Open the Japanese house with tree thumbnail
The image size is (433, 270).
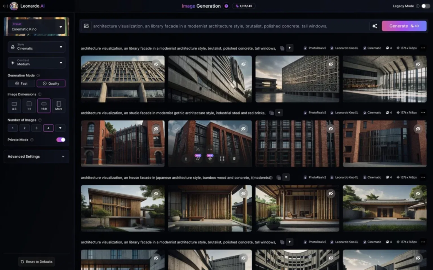pos(123,208)
